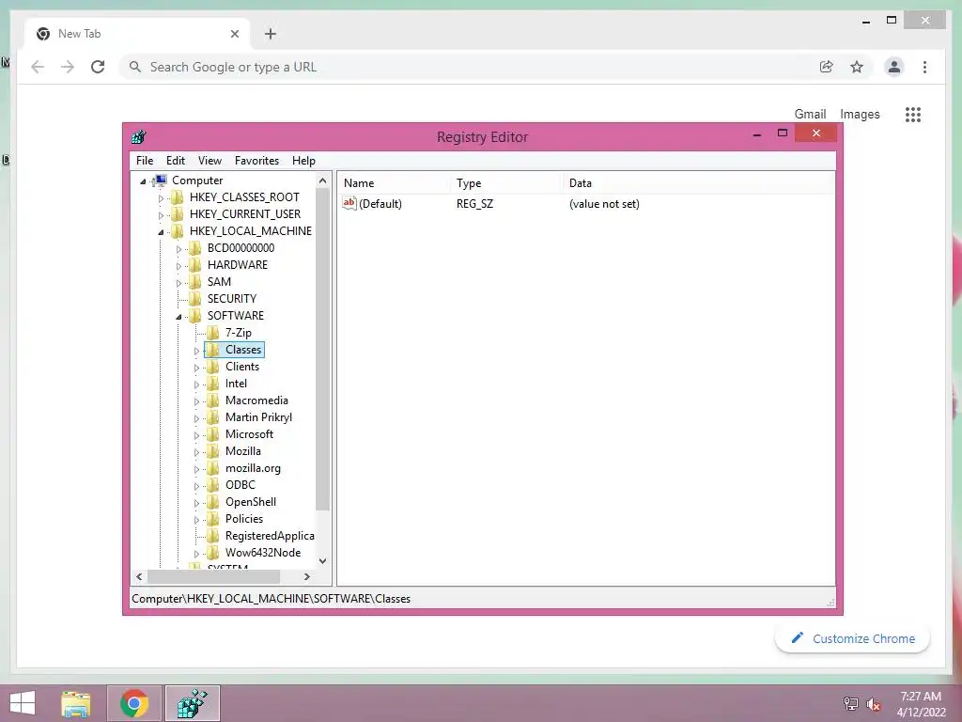The width and height of the screenshot is (962, 722).
Task: Click the Name column header
Action: point(394,183)
